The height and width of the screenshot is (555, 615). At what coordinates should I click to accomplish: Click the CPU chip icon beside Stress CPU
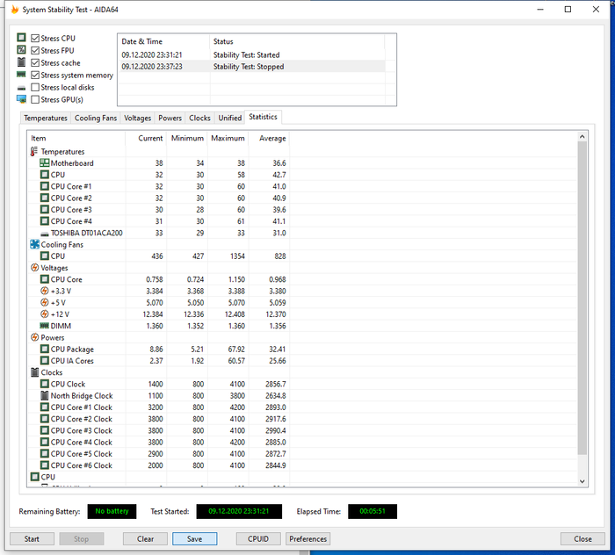point(21,38)
